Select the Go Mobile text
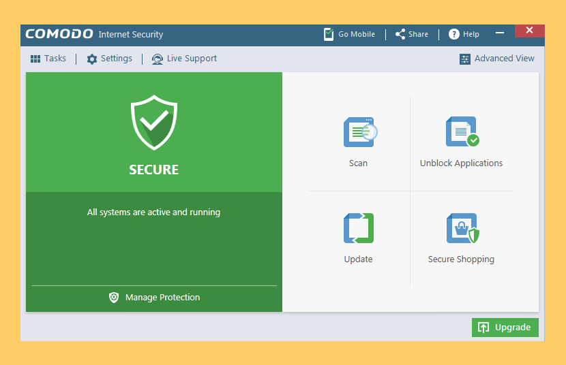 (357, 34)
